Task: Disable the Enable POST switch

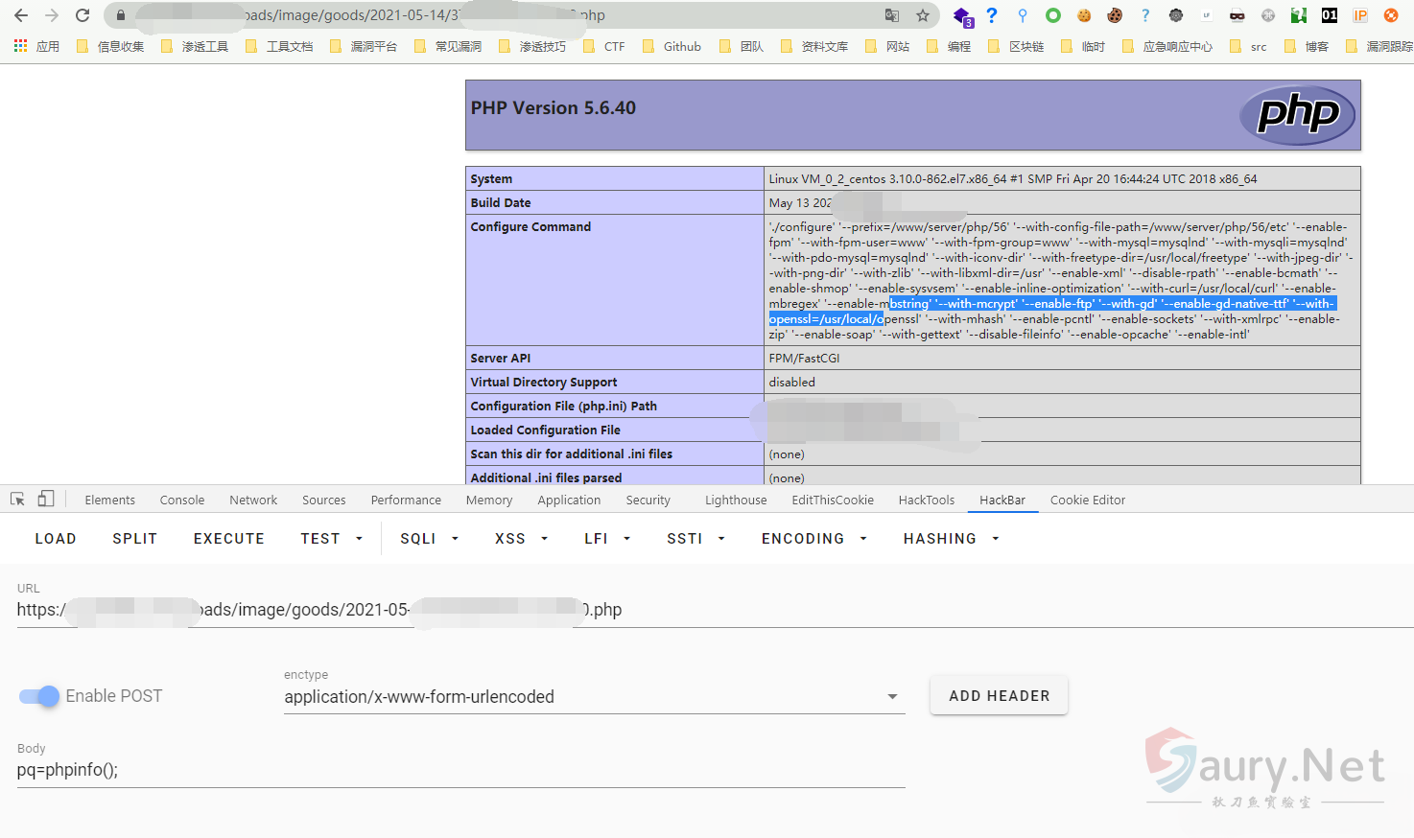Action: 39,696
